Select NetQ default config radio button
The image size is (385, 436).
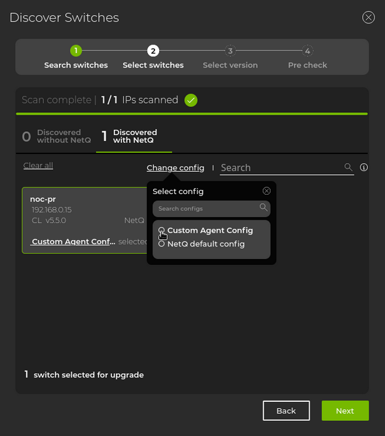(x=161, y=244)
